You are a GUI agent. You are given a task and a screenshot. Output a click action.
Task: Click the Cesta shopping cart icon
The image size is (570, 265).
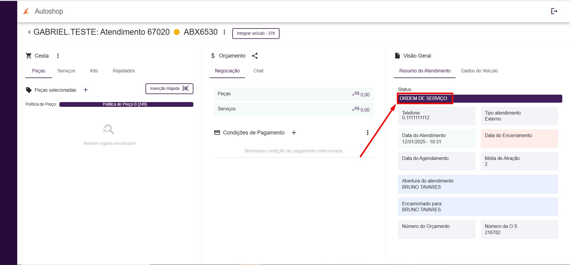click(x=29, y=56)
